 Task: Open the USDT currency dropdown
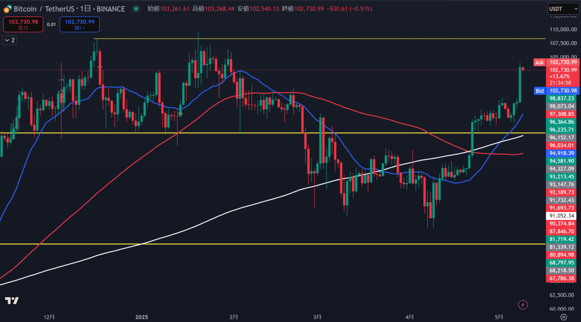click(x=563, y=9)
